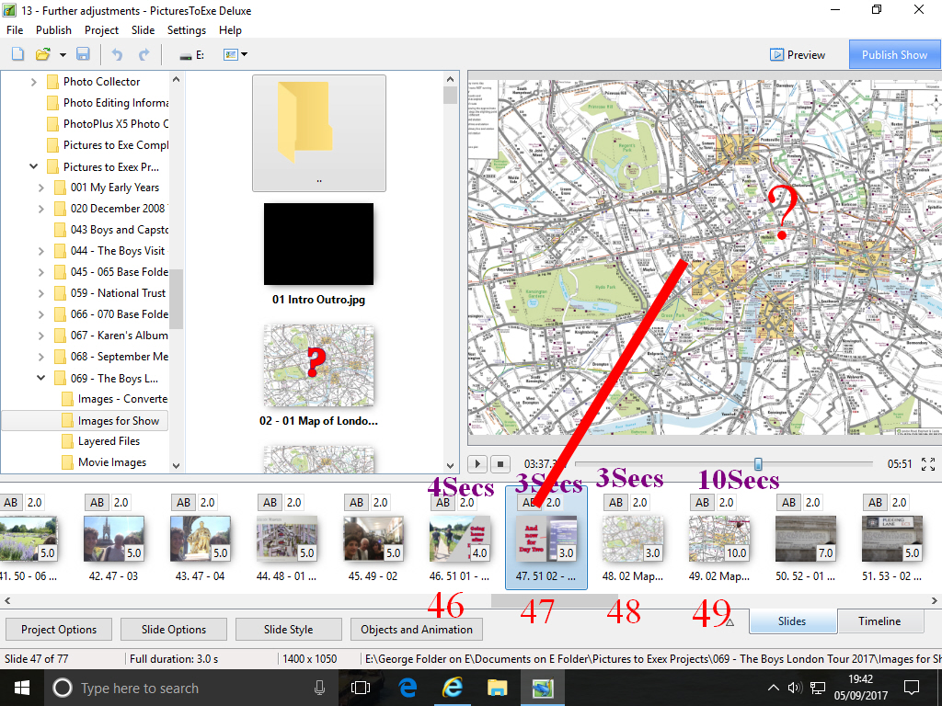Open the Settings menu

(186, 30)
